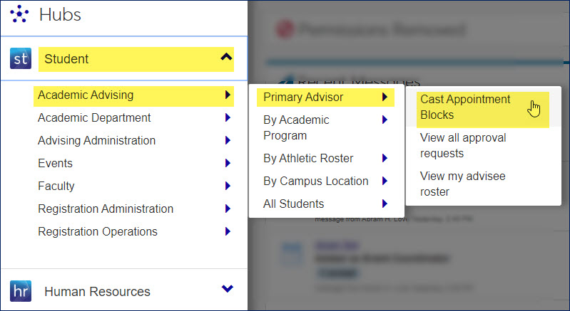Open Registration Operations menu item
Image resolution: width=570 pixels, height=311 pixels.
pyautogui.click(x=98, y=231)
